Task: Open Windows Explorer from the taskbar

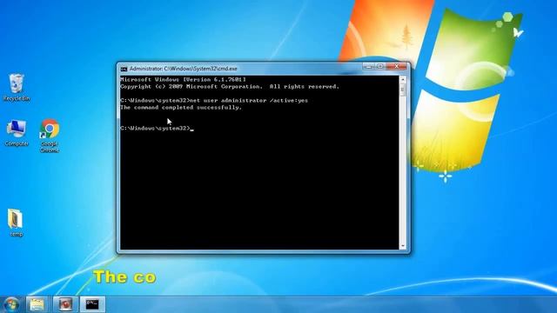Action: tap(37, 304)
